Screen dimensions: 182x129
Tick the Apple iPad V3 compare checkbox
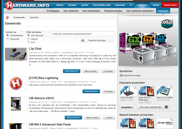[x=153, y=88]
